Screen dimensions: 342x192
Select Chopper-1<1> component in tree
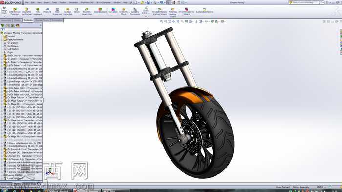pyautogui.click(x=23, y=153)
